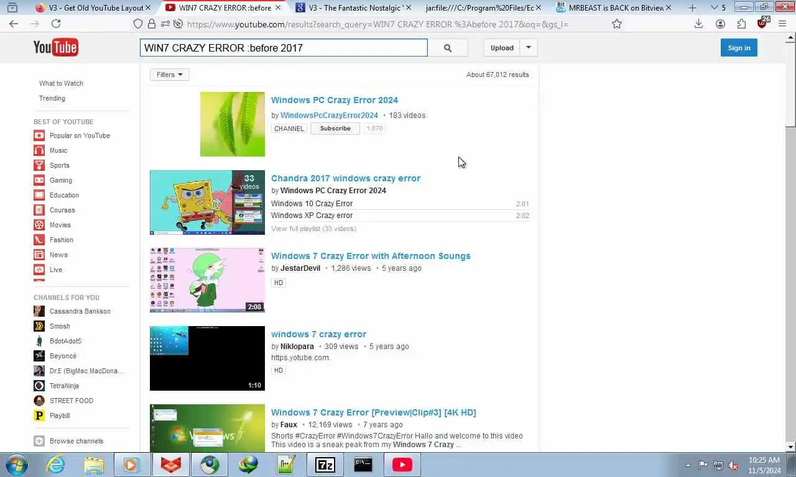Open the Movies category

coord(60,225)
